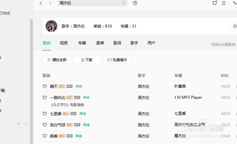Click MV badge on 一路向北

click(77, 98)
